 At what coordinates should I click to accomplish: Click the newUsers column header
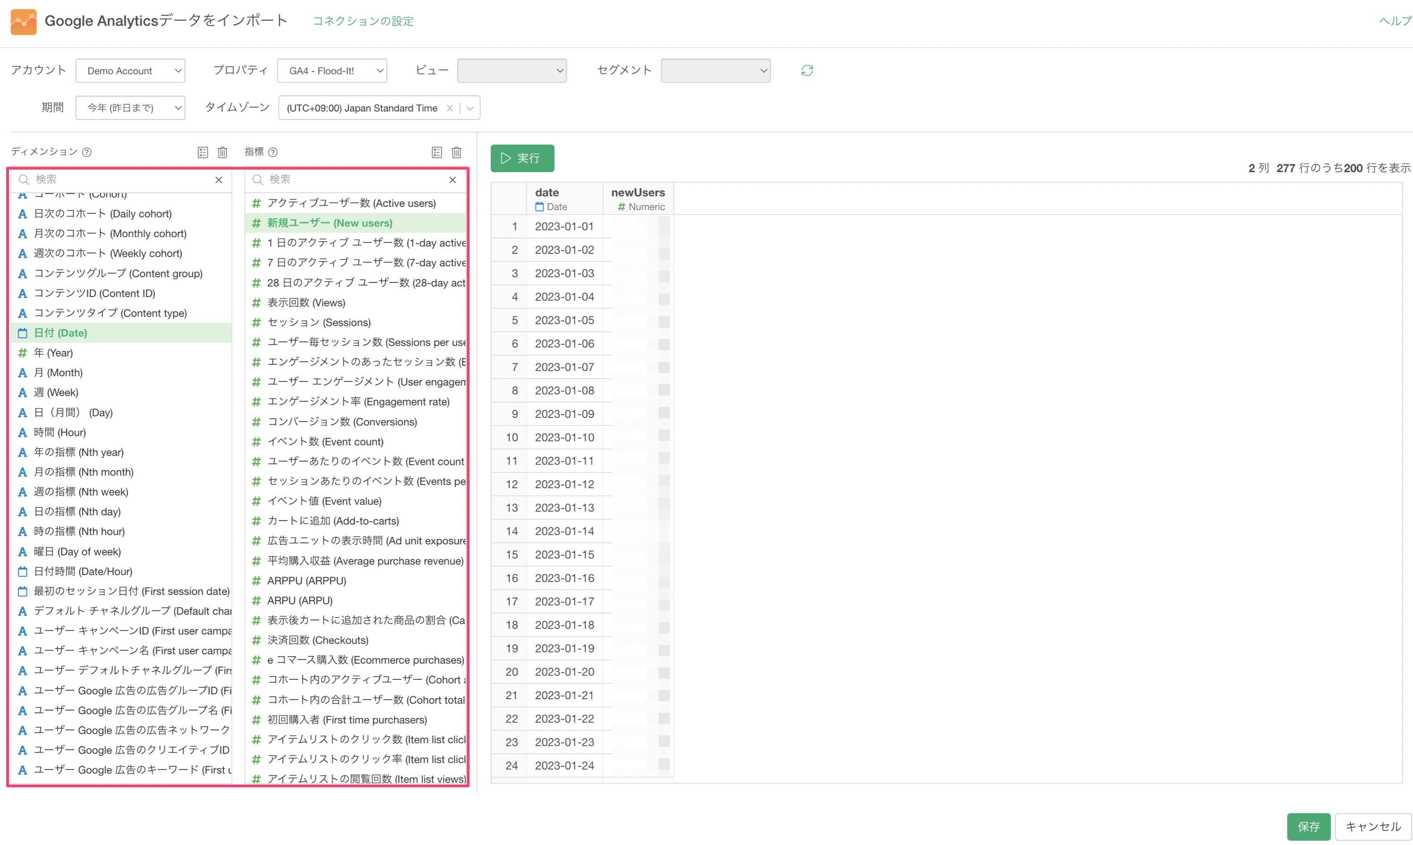click(638, 199)
